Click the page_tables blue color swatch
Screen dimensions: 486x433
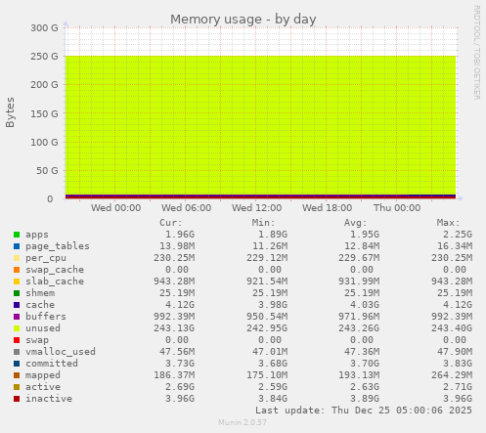click(17, 246)
